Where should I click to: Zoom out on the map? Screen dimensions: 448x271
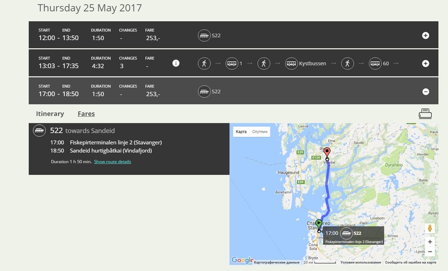(430, 252)
